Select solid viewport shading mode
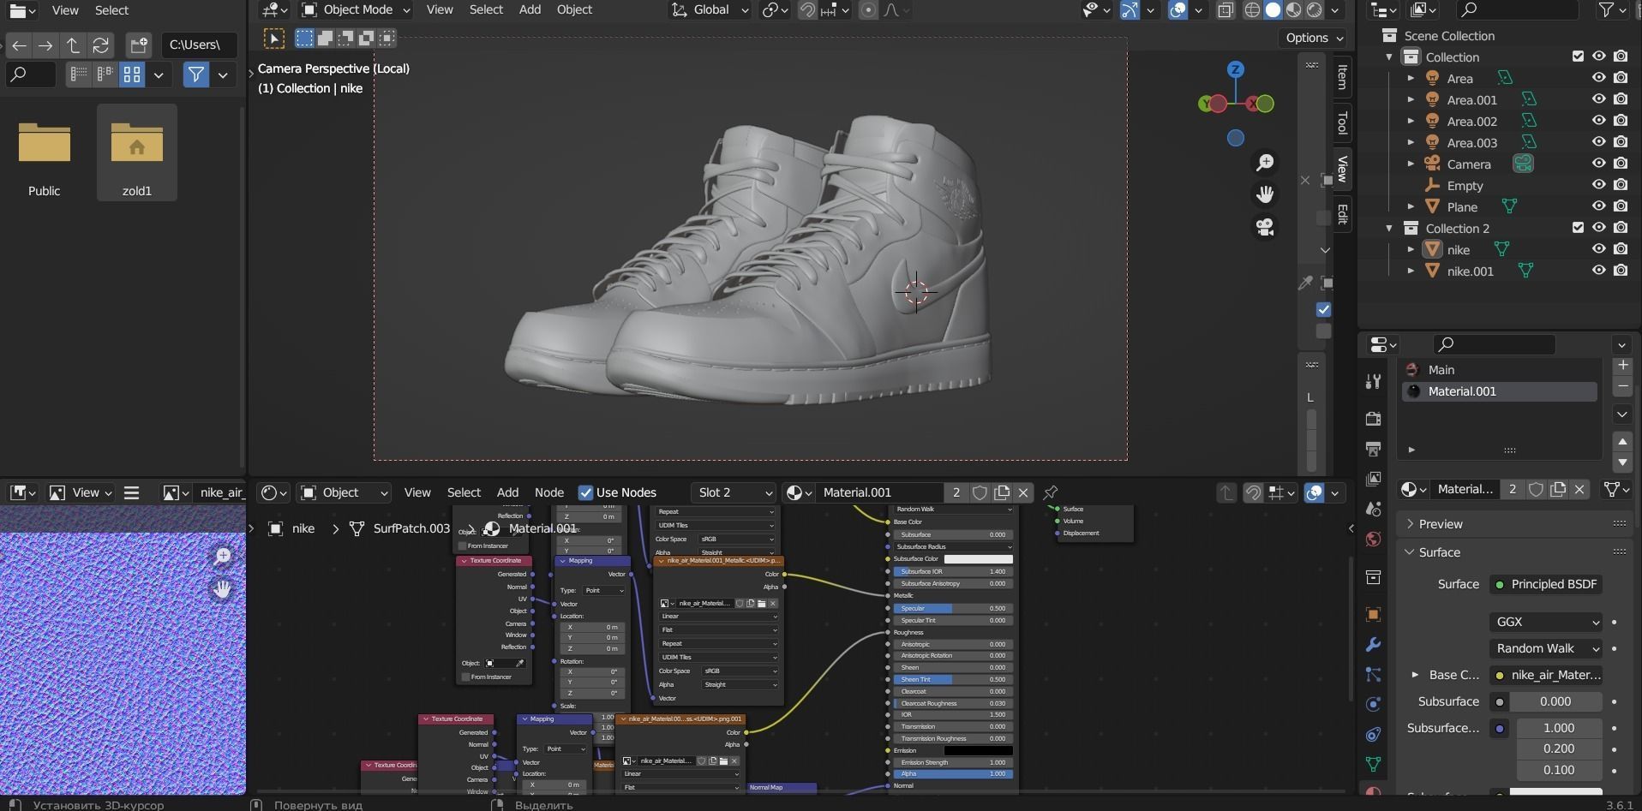 click(x=1273, y=10)
